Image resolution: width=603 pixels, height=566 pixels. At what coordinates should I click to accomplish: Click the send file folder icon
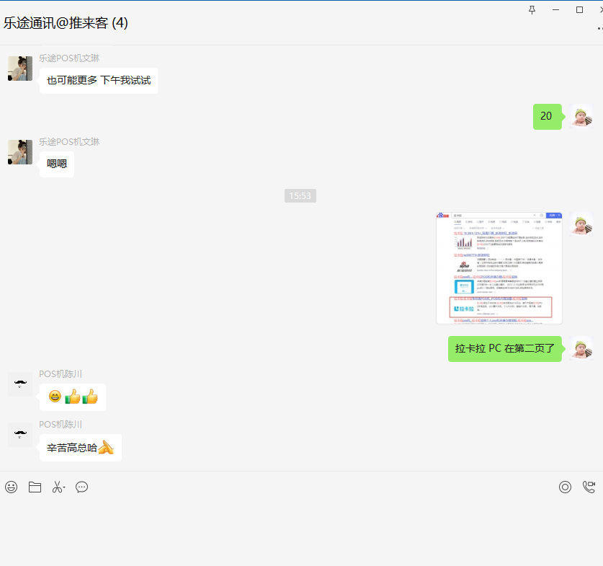[x=35, y=487]
